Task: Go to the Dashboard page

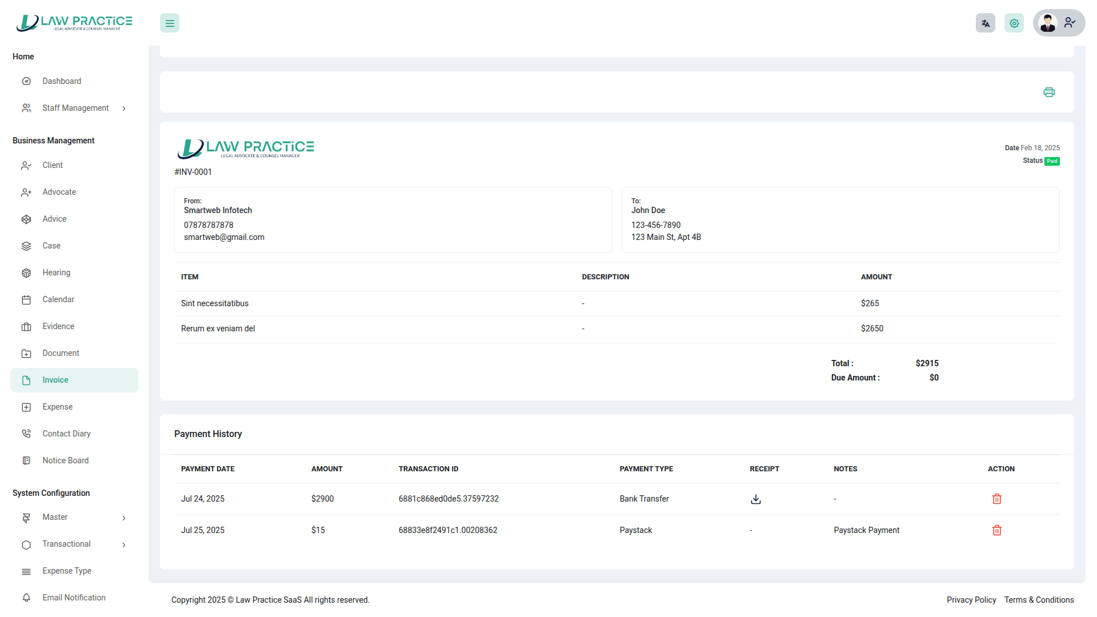Action: pos(61,81)
